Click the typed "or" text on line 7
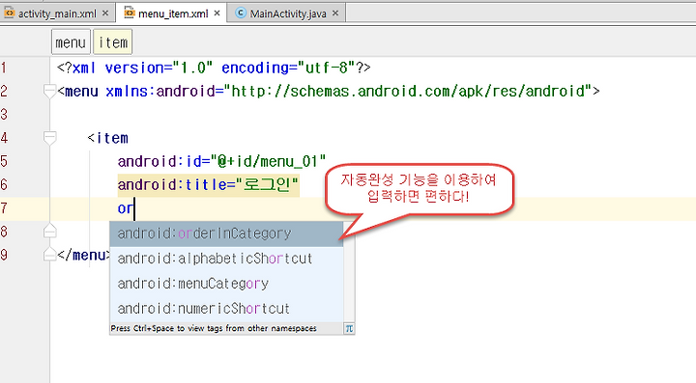 125,208
